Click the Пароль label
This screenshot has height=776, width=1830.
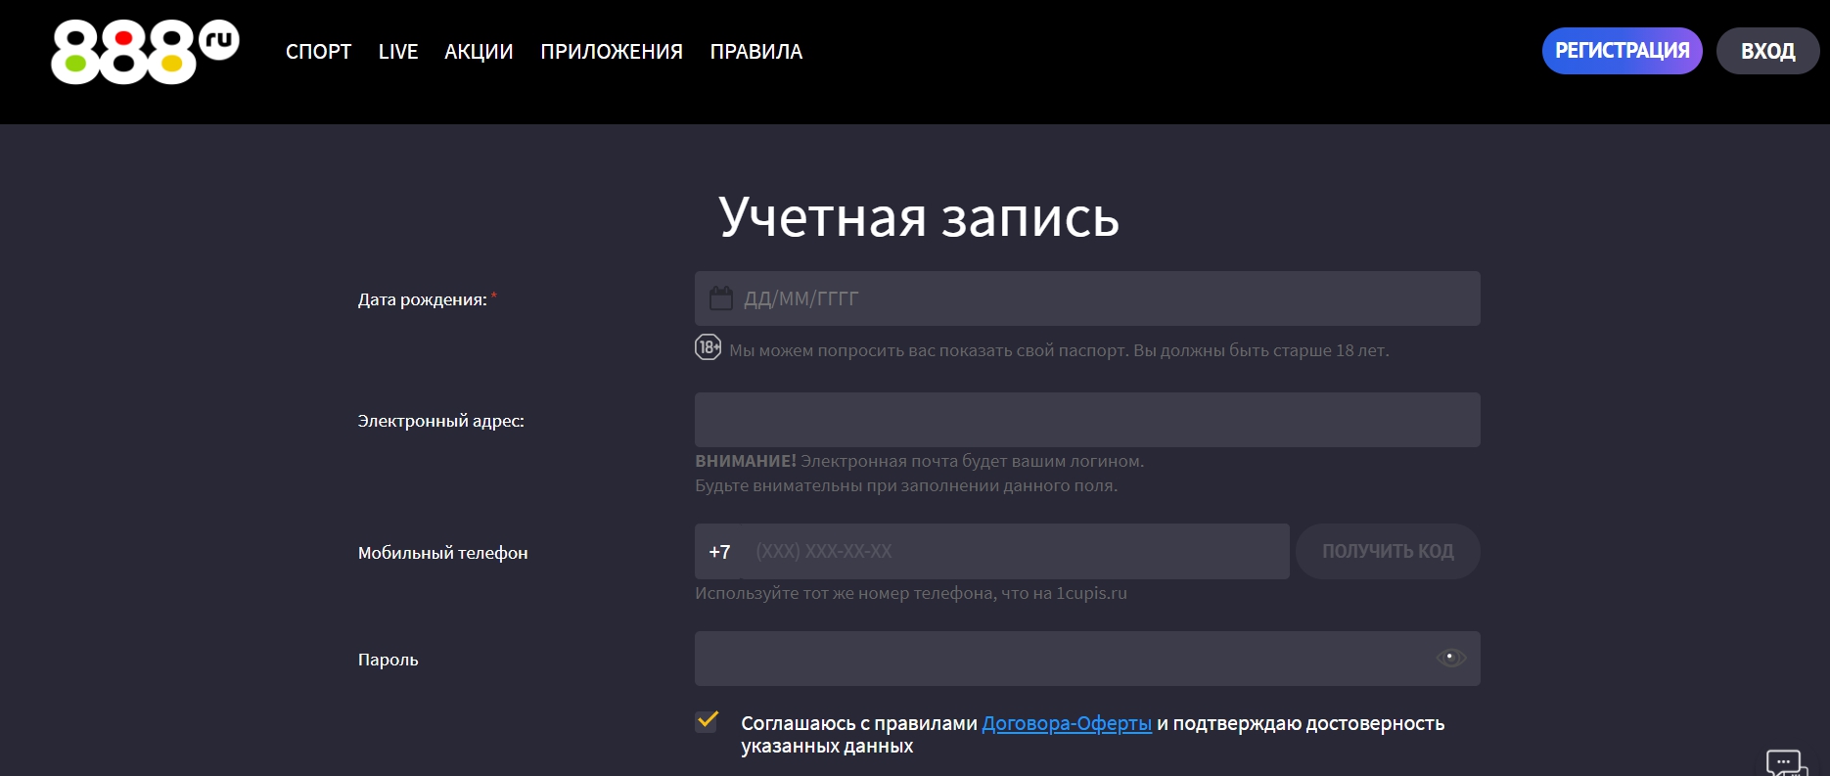tap(389, 660)
